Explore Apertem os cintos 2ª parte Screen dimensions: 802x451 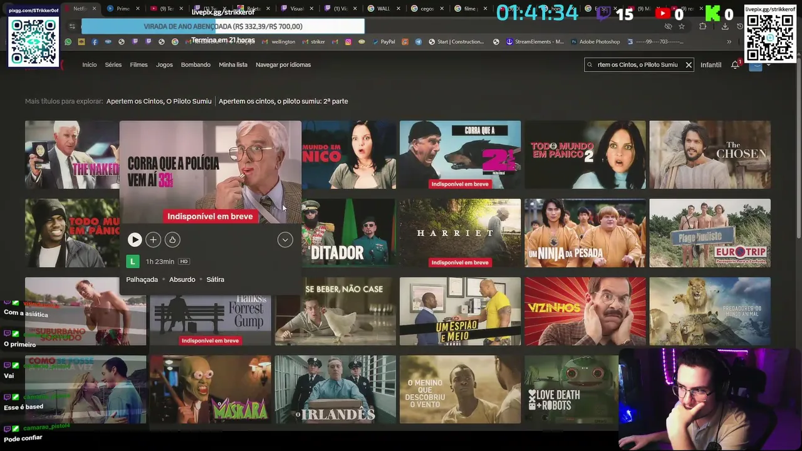(x=283, y=101)
